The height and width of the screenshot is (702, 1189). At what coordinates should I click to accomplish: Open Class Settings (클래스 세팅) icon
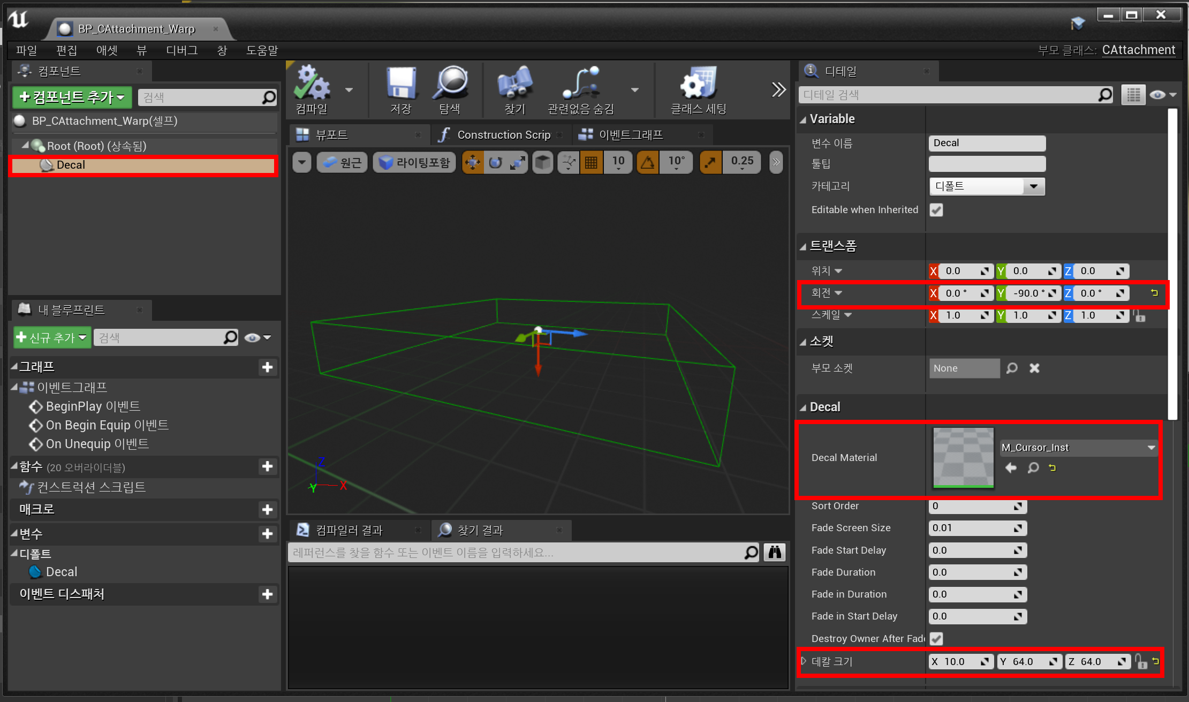pyautogui.click(x=698, y=84)
